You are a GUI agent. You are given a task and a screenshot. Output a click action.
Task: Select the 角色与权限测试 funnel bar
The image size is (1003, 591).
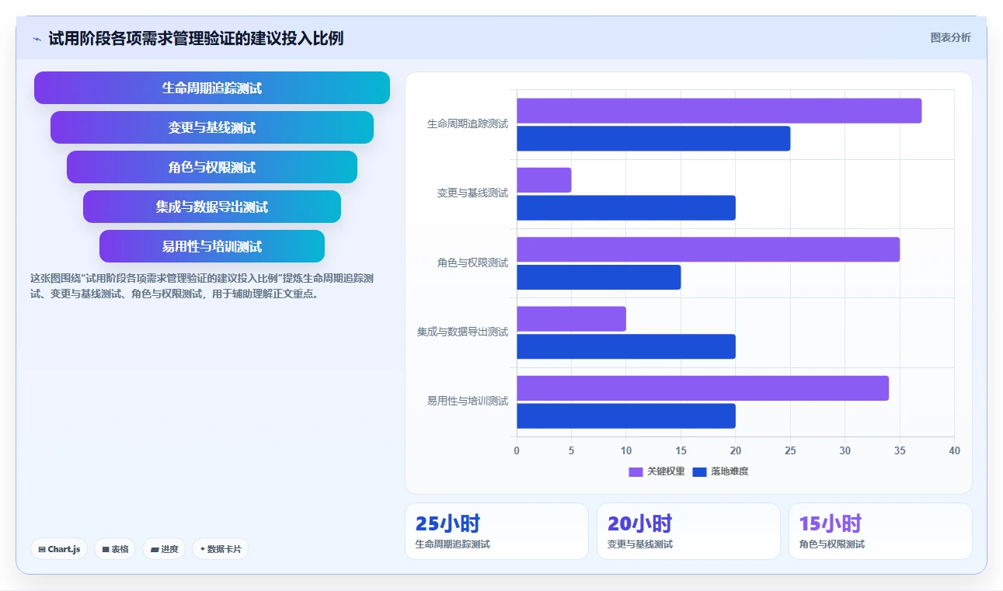point(212,167)
